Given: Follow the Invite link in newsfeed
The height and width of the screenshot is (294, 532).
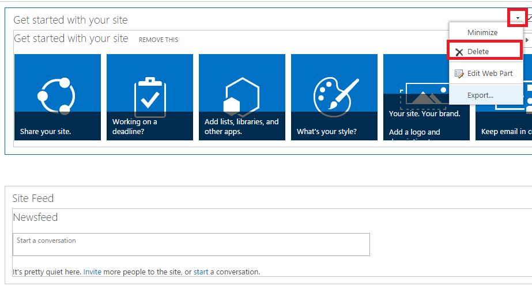Looking at the screenshot, I should tap(92, 272).
